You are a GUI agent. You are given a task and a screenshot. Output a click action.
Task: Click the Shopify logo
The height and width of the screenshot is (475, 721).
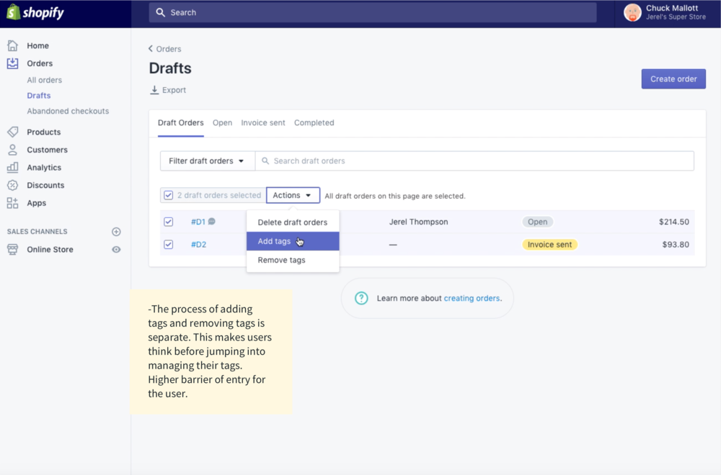tap(35, 12)
